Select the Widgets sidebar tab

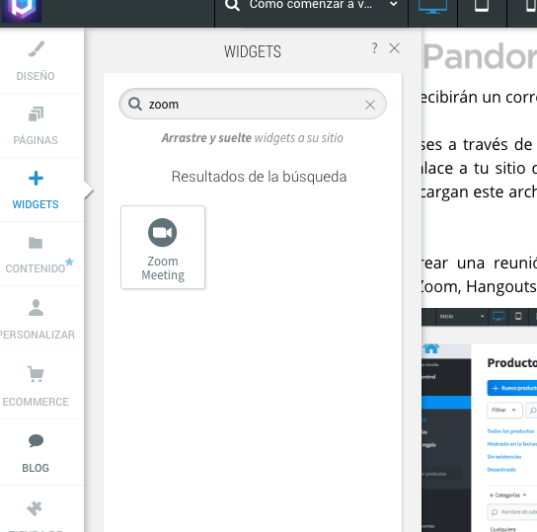click(36, 190)
